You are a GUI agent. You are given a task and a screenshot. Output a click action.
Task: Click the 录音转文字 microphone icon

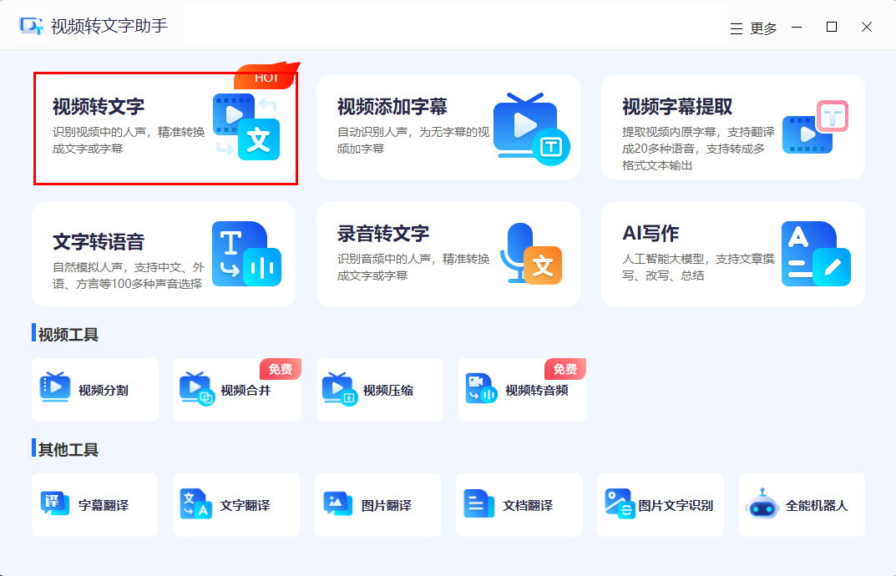[x=531, y=253]
